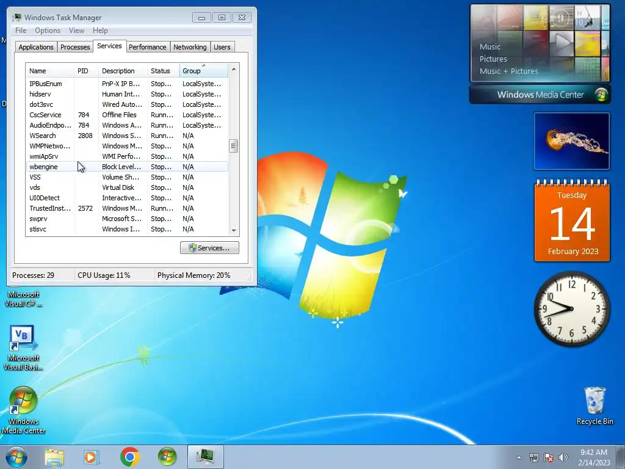This screenshot has width=625, height=469.
Task: Click the Task Manager title bar icon
Action: [16, 17]
